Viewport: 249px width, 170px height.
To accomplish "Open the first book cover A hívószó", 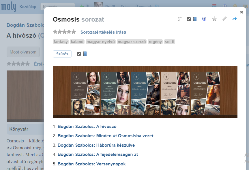I will click(x=85, y=93).
